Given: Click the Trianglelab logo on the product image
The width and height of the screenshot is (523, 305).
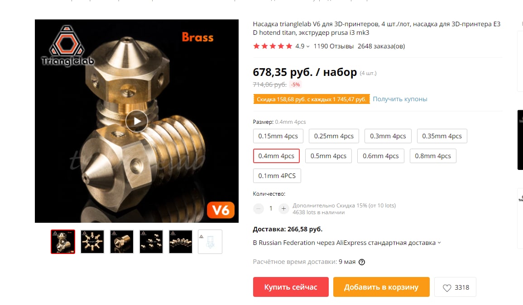Looking at the screenshot, I should [x=67, y=46].
